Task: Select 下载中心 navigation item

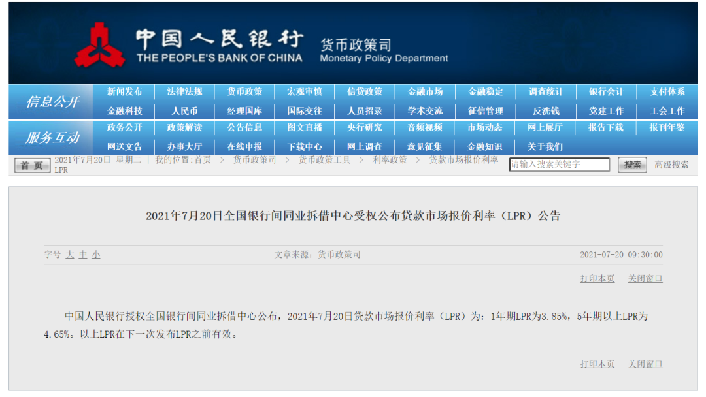Action: click(x=305, y=147)
